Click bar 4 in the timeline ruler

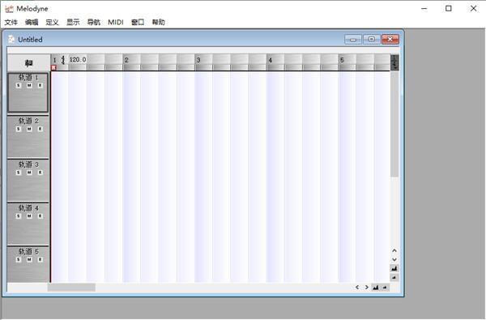[271, 60]
